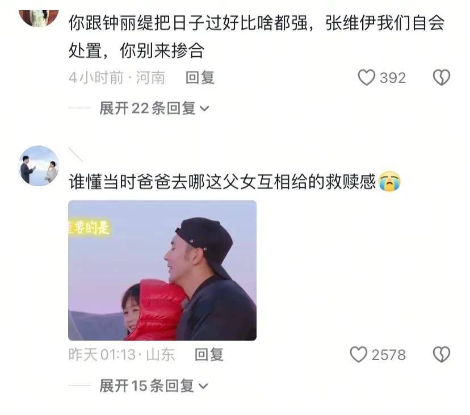Dislike the comment from 河南 with broken heart
470x415 pixels.
tap(442, 77)
